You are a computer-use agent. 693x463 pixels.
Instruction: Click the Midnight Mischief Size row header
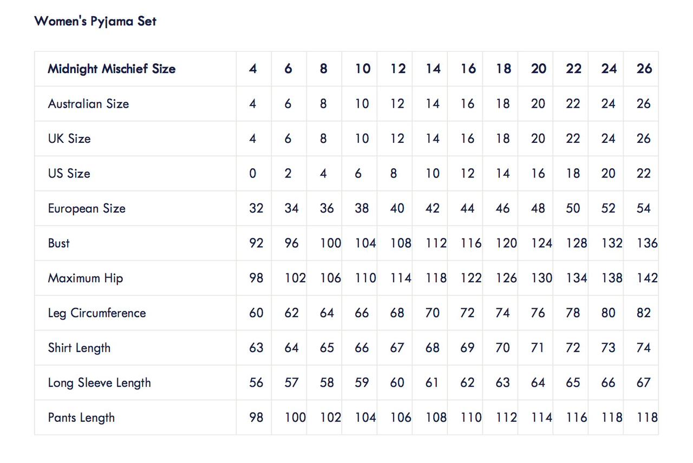112,69
